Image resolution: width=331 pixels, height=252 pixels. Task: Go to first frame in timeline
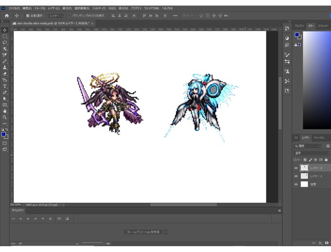pos(13,218)
